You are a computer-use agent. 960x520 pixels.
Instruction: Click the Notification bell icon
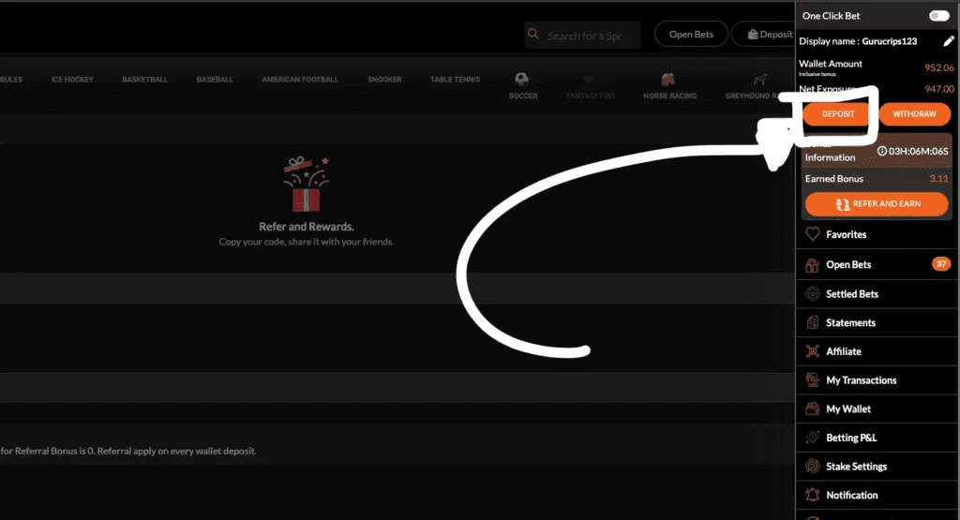pyautogui.click(x=813, y=495)
